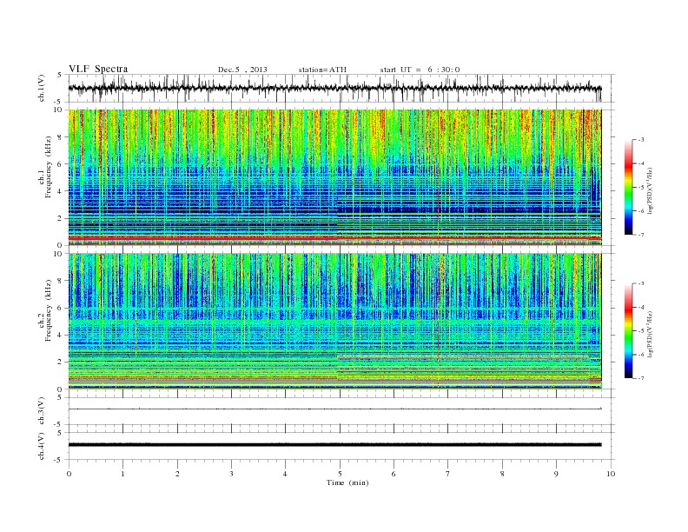Click the "-5" label on ch.2 color bar
This screenshot has width=688, height=532.
pos(641,331)
